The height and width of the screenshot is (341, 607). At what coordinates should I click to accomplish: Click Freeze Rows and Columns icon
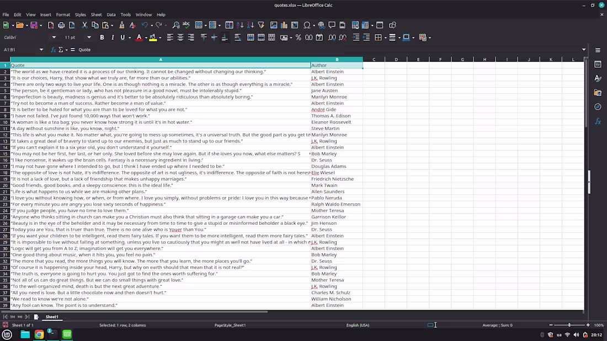point(365,25)
